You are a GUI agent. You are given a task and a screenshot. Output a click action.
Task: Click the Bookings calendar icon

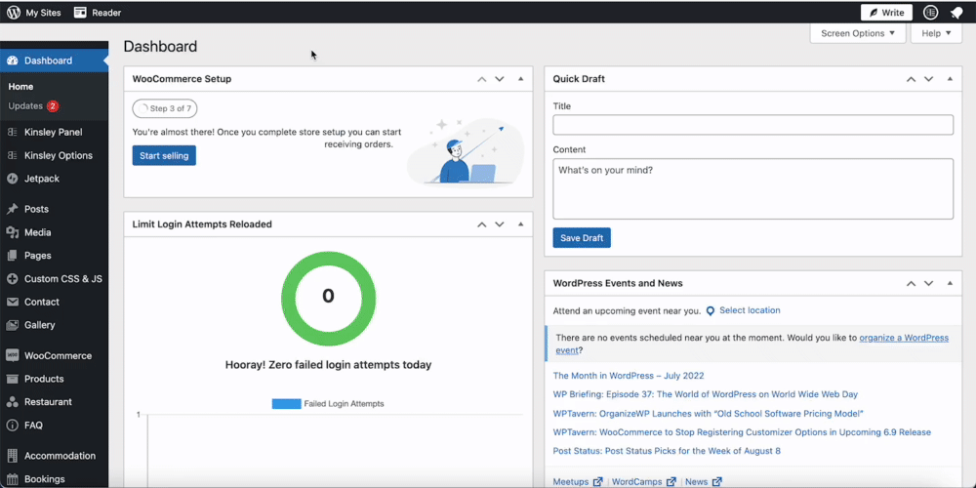click(12, 478)
